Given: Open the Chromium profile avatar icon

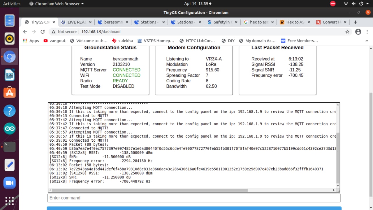Looking at the screenshot, I should point(358,32).
